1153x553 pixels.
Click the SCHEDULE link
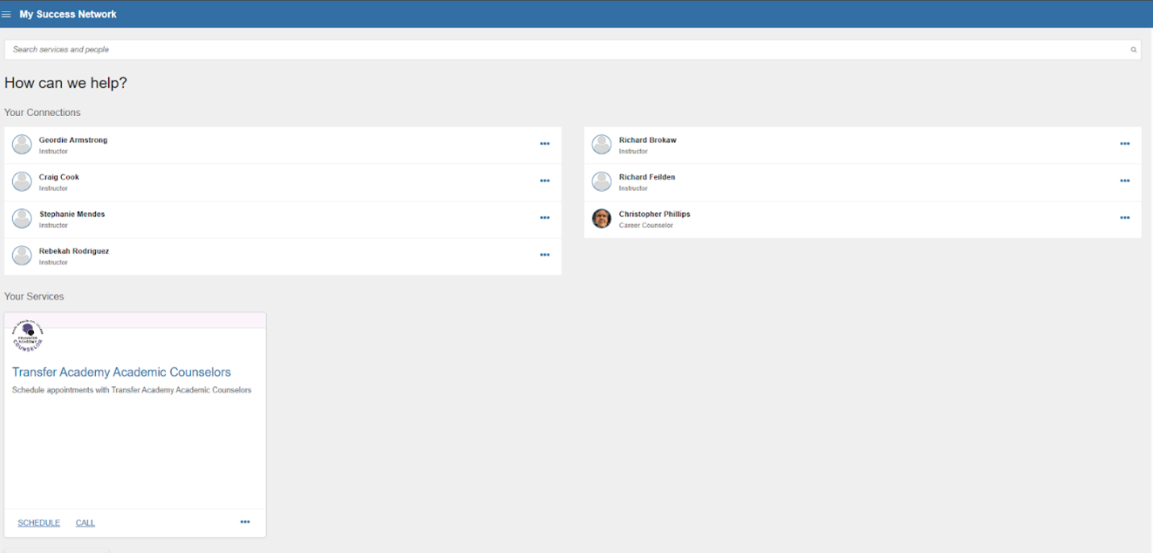pyautogui.click(x=39, y=523)
